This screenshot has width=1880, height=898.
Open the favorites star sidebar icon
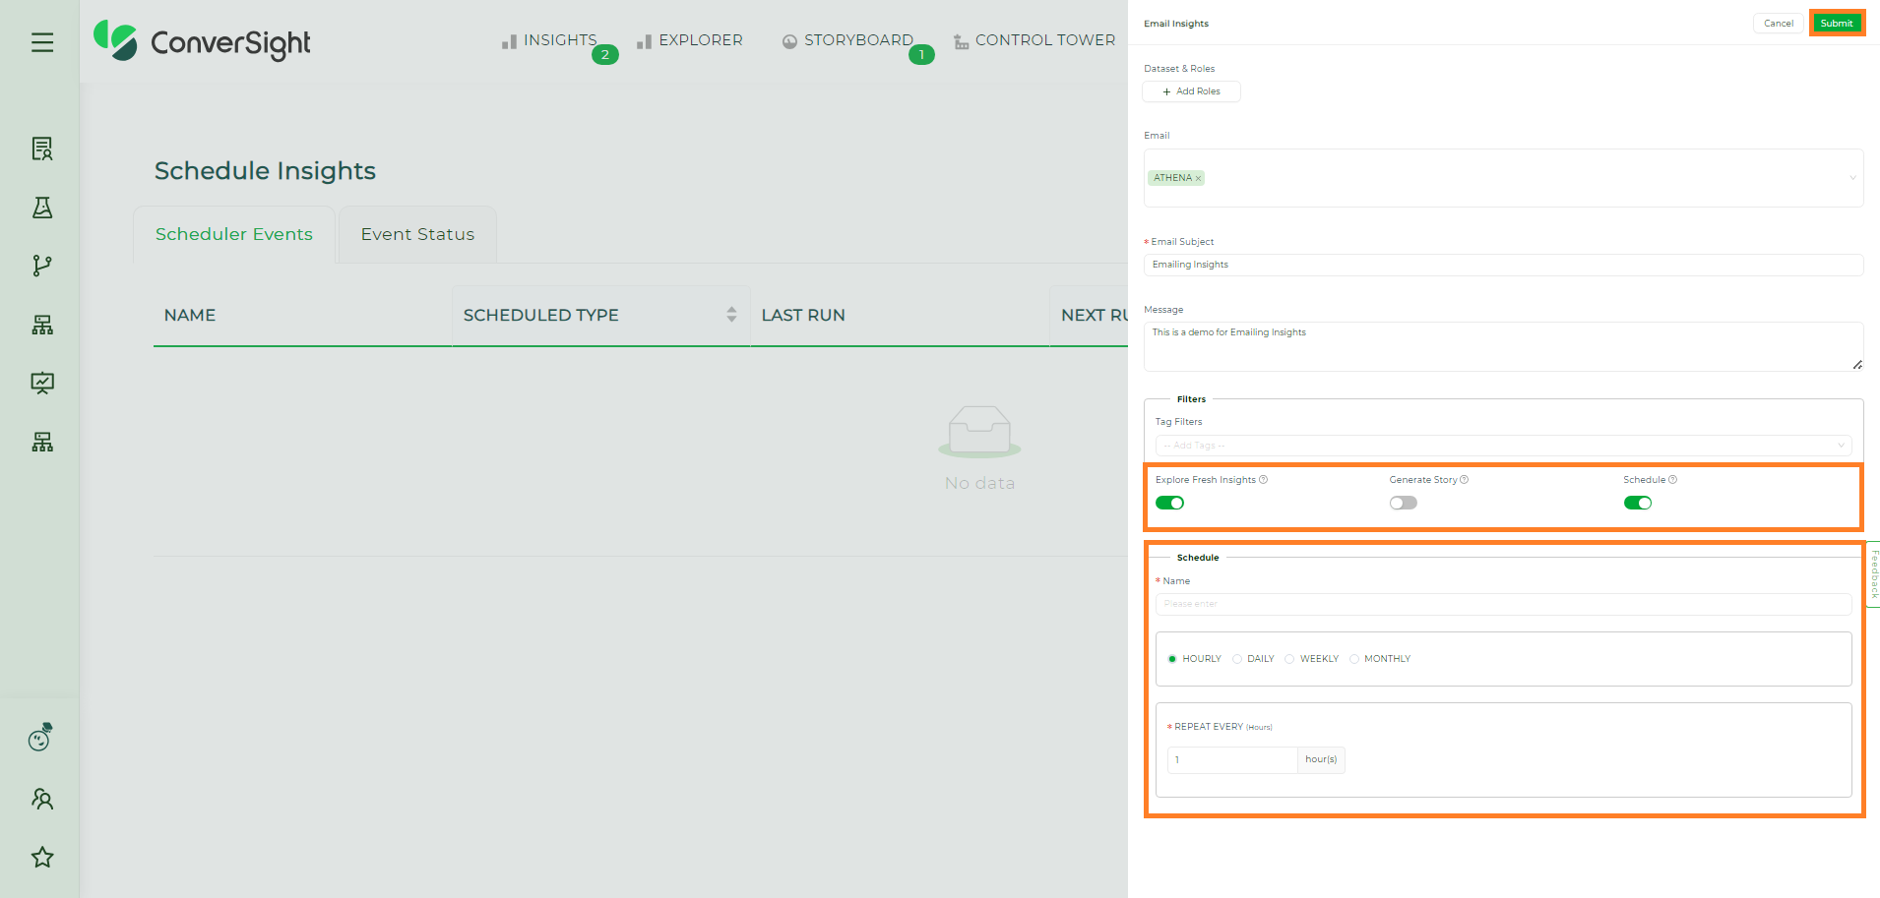pyautogui.click(x=42, y=857)
